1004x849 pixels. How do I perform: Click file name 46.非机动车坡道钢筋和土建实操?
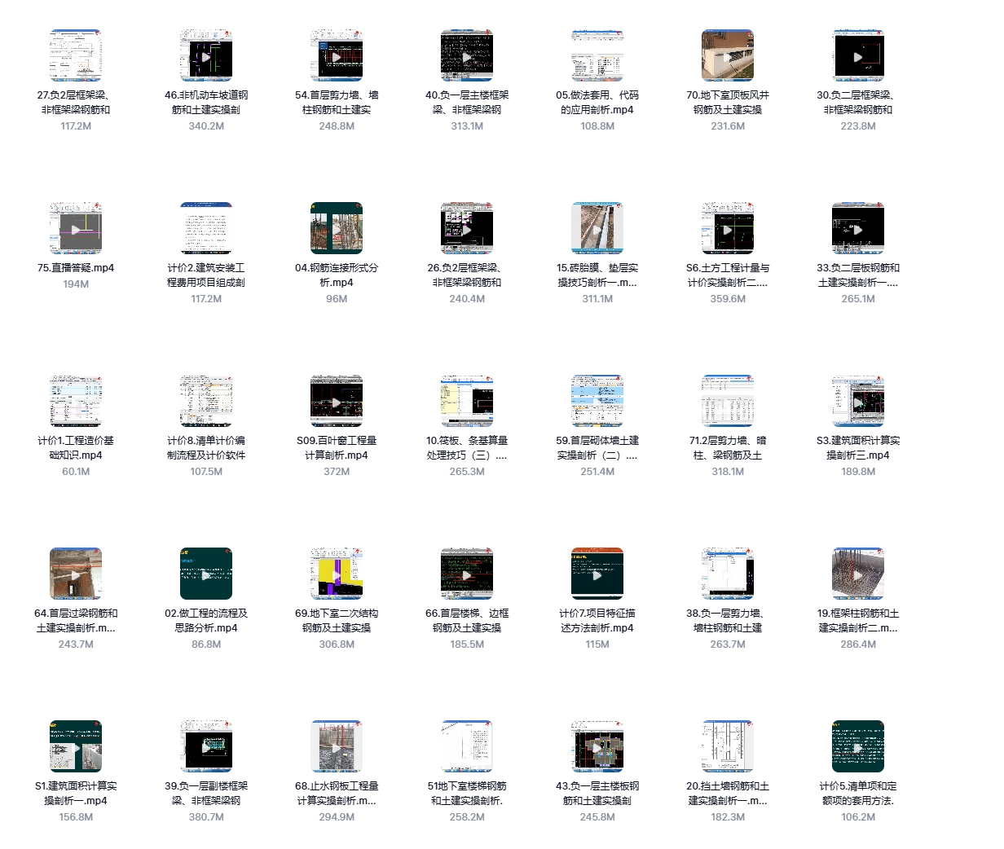point(206,103)
